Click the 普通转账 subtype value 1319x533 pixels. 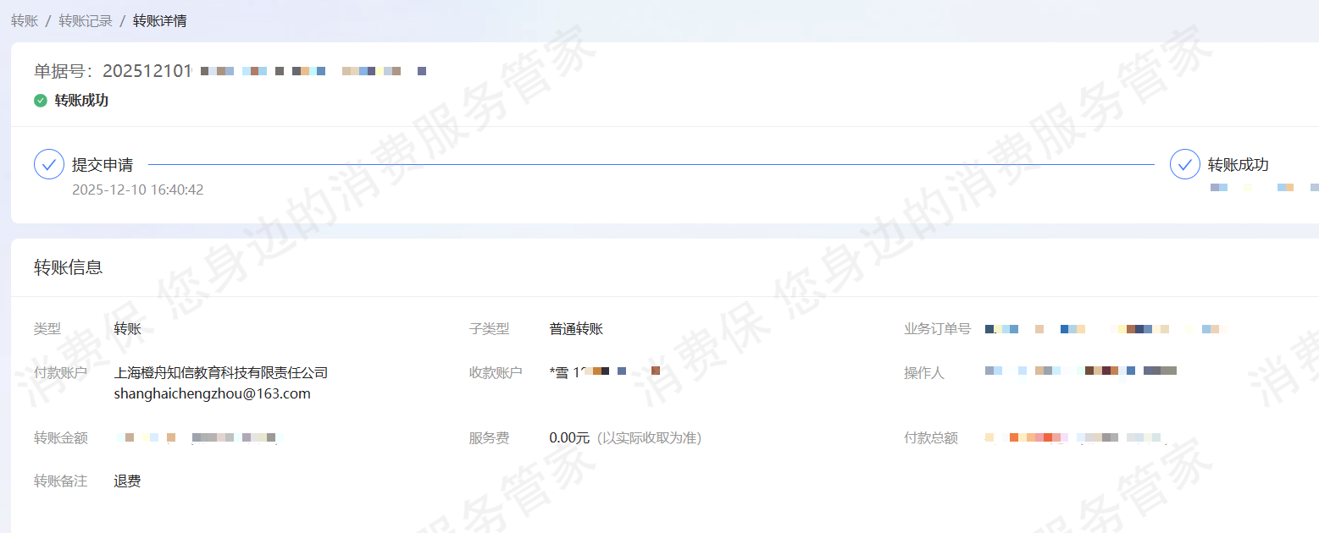tap(576, 329)
